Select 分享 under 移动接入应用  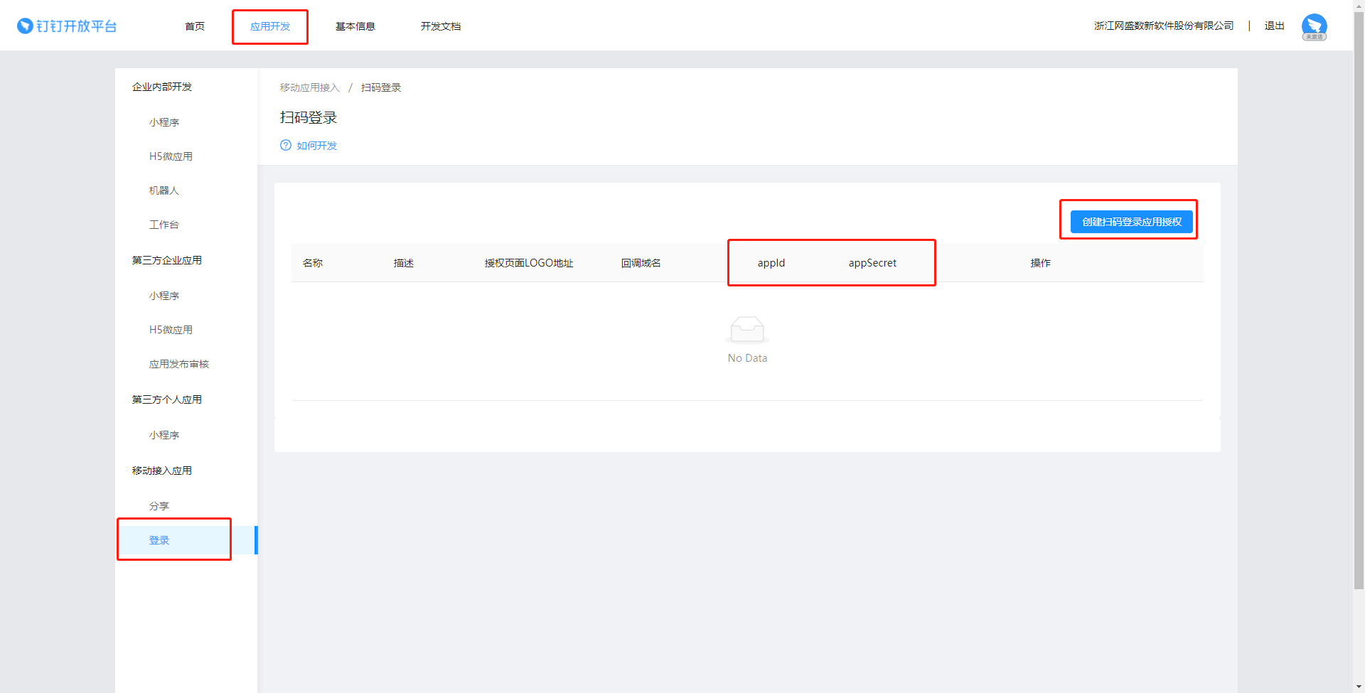coord(159,506)
